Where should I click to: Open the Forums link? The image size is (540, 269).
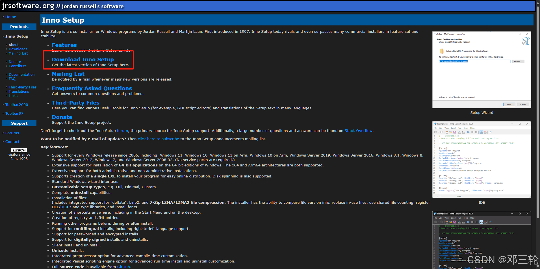tap(12, 133)
